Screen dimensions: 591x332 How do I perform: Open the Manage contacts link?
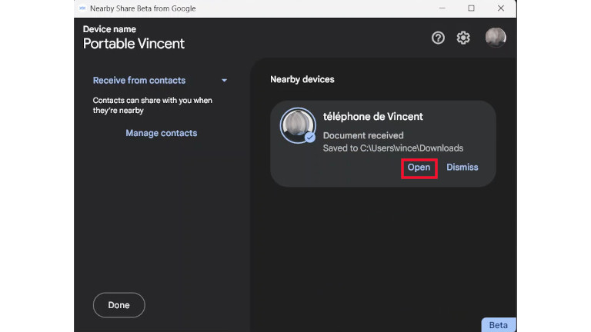click(161, 134)
